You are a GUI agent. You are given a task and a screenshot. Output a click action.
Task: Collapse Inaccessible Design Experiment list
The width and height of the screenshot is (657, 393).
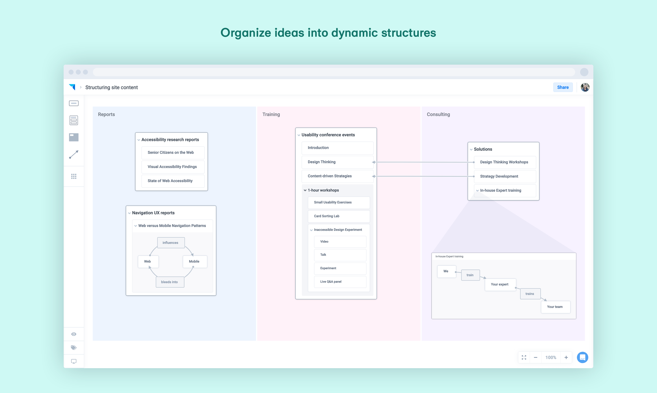pyautogui.click(x=311, y=230)
